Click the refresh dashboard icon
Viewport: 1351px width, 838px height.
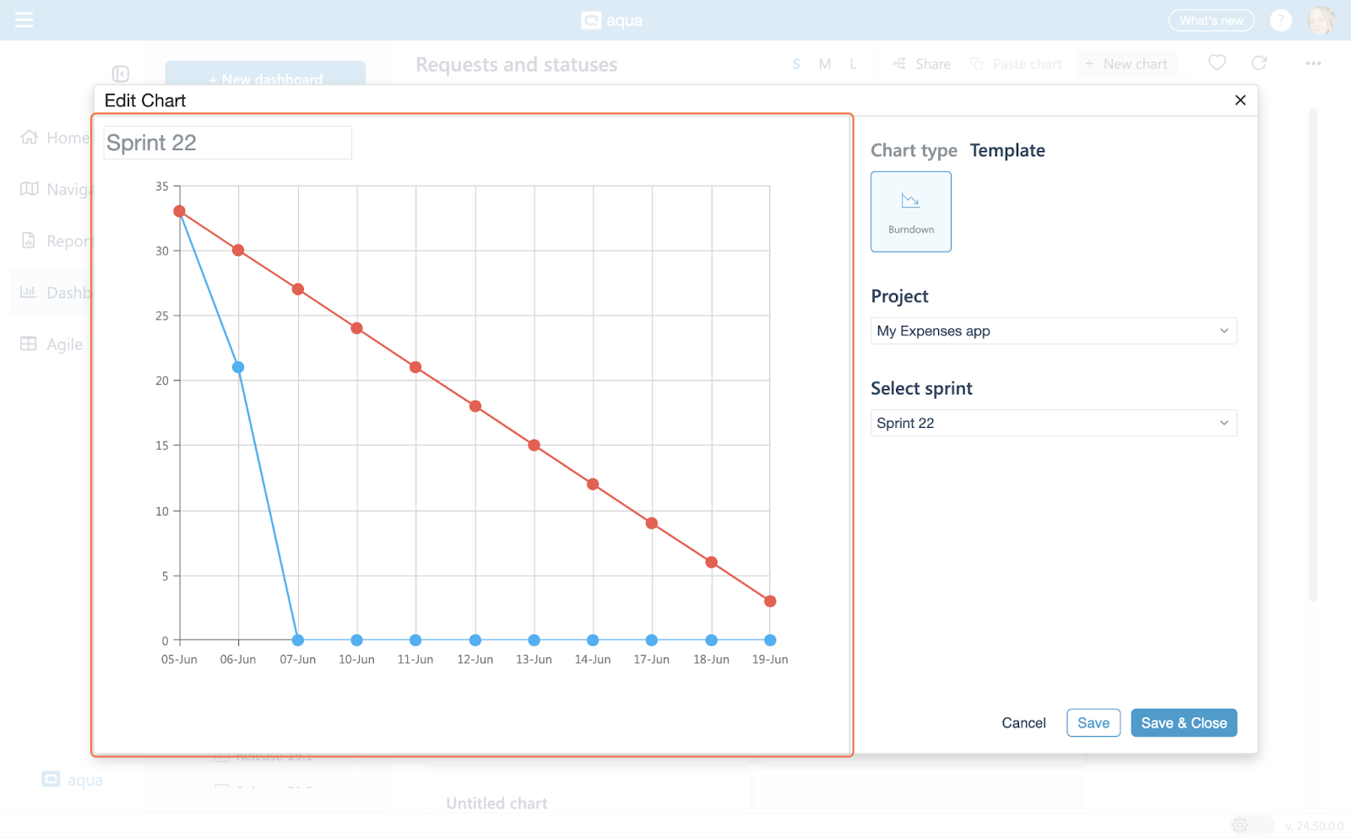click(1259, 63)
